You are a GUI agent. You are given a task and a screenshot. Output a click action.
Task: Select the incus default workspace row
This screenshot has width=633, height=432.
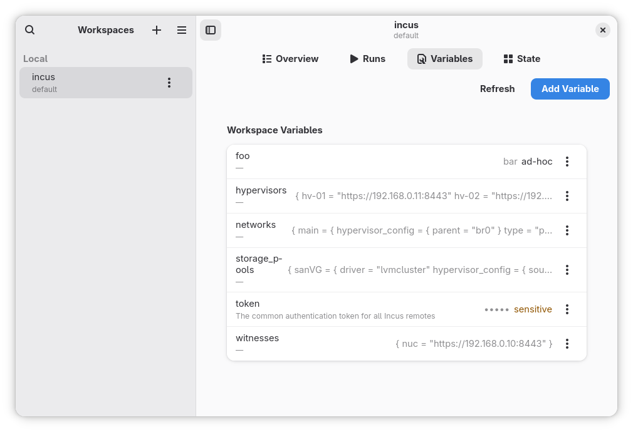click(106, 83)
